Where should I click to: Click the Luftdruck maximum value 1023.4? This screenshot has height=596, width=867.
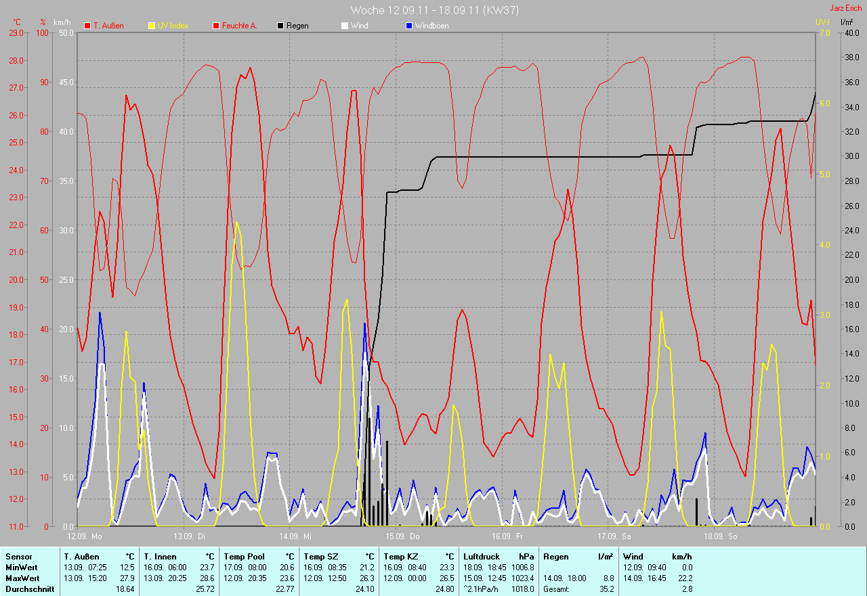[x=522, y=578]
